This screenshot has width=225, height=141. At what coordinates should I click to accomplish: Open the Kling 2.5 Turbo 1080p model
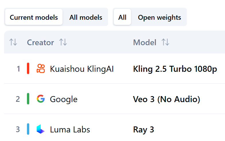(x=175, y=69)
